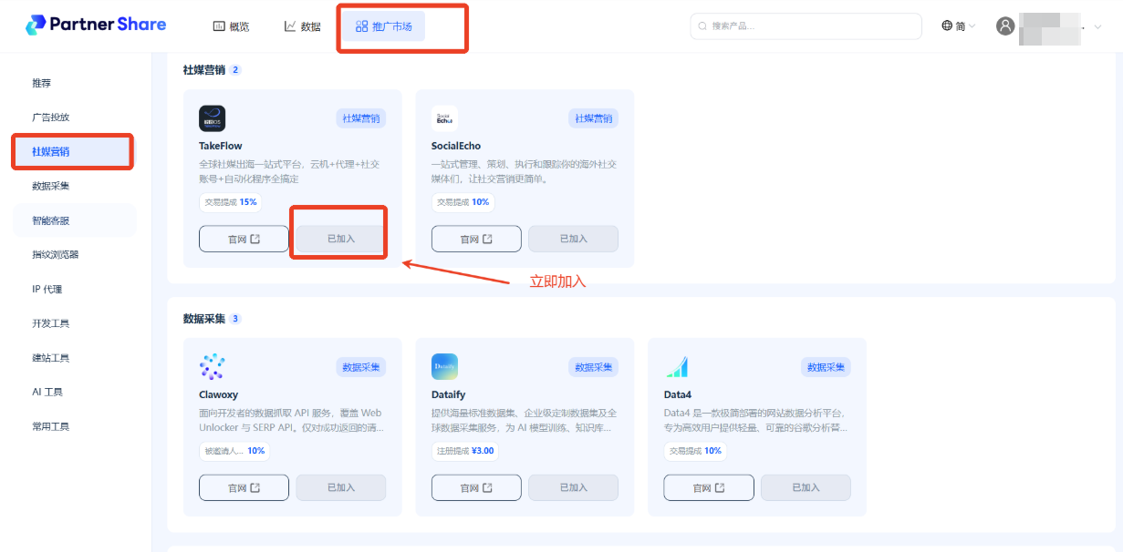Screen dimensions: 1123x552
Task: Click TakeFlow 交易提成 15% badge
Action: (231, 202)
